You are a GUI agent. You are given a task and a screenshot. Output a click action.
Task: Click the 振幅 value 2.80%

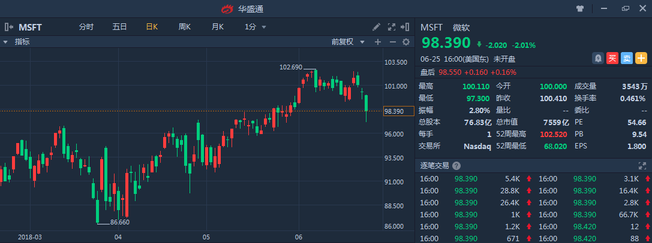480,111
